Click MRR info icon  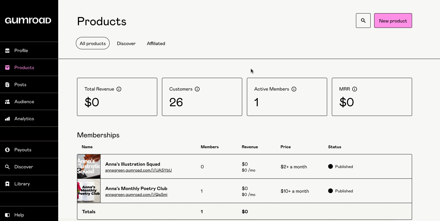[x=354, y=89]
